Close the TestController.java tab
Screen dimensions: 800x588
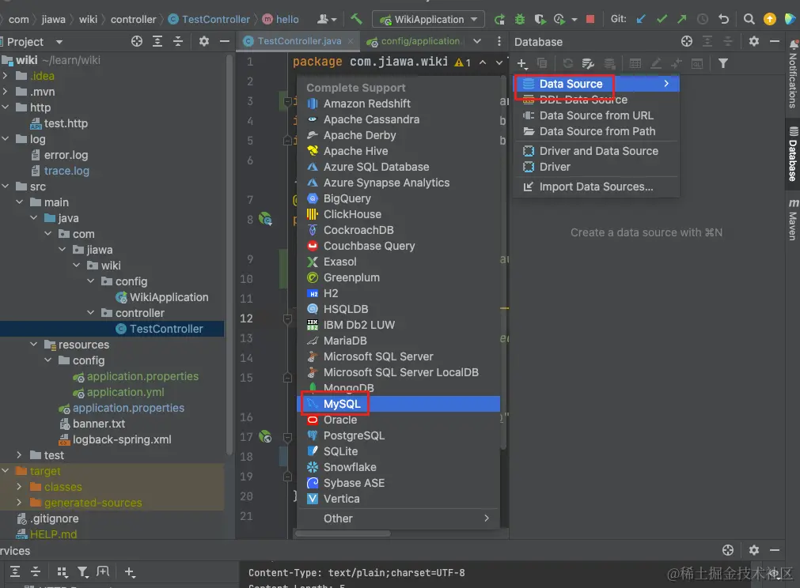[351, 41]
